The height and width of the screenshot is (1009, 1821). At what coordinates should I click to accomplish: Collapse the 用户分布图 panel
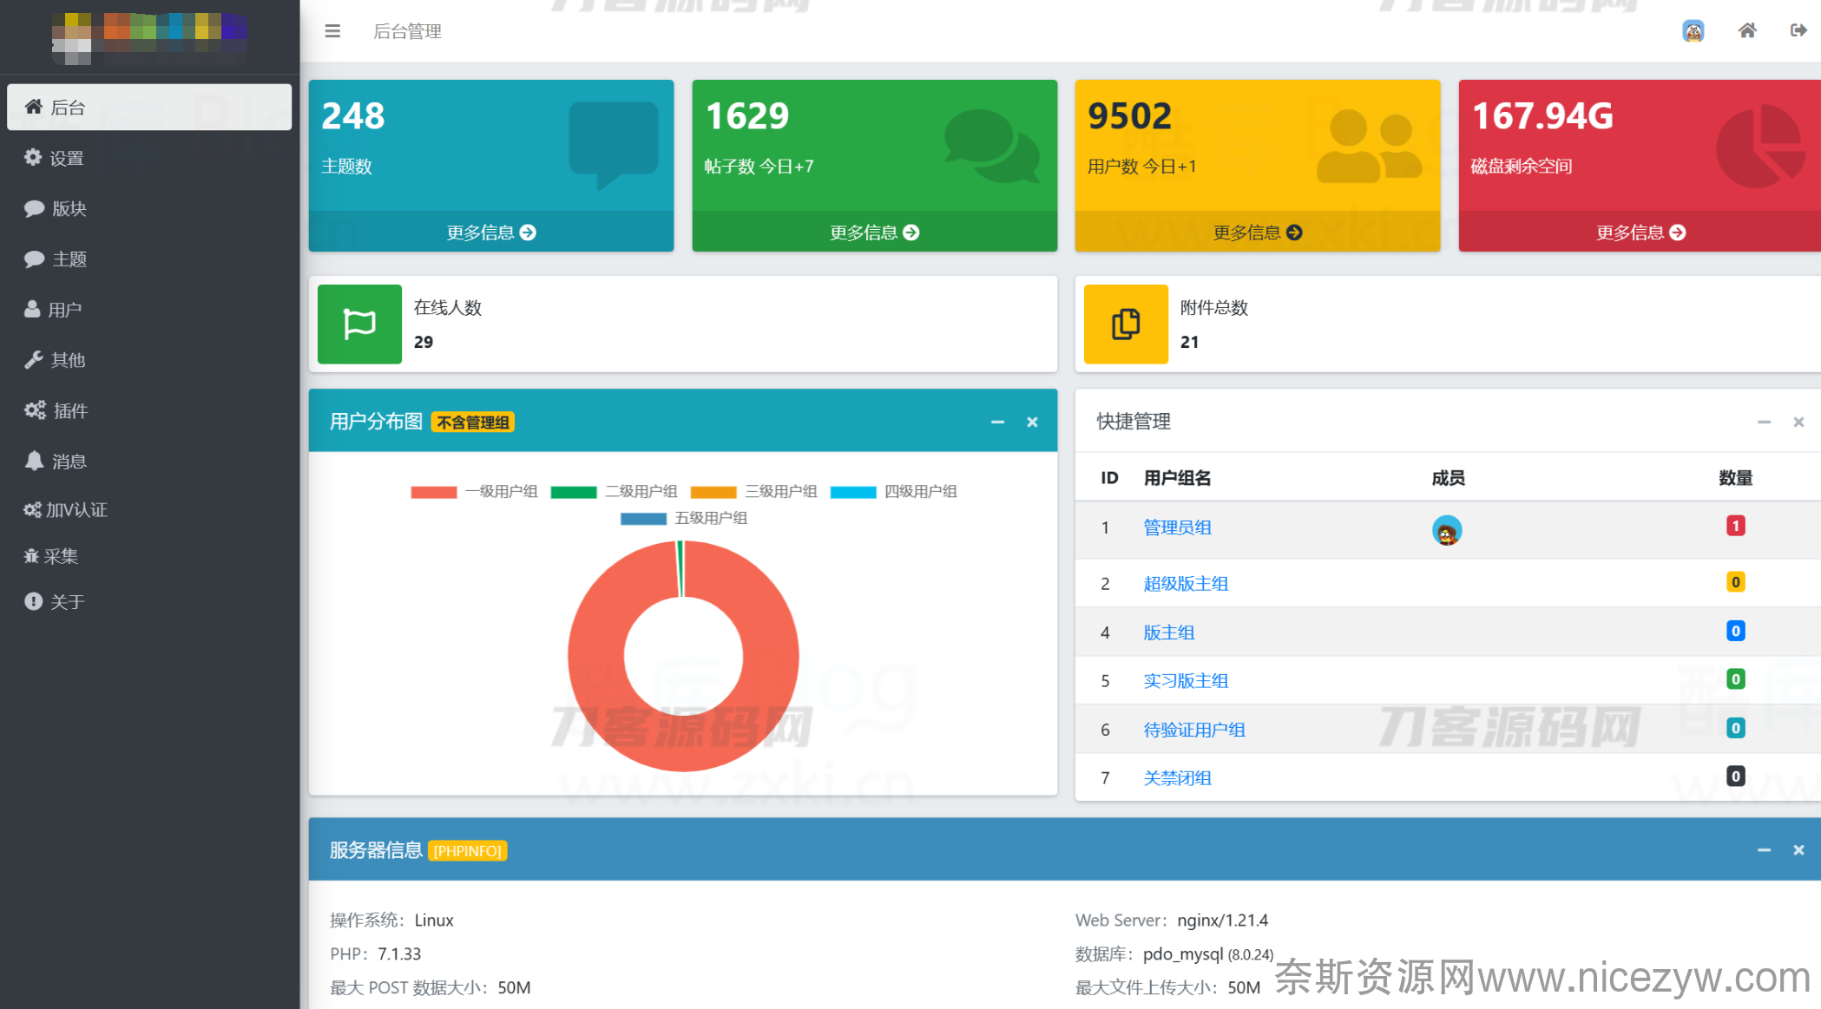997,422
